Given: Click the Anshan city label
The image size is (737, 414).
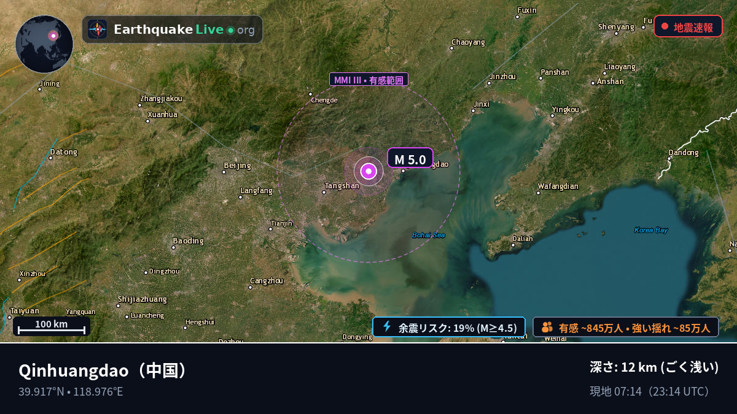Looking at the screenshot, I should click(x=610, y=82).
